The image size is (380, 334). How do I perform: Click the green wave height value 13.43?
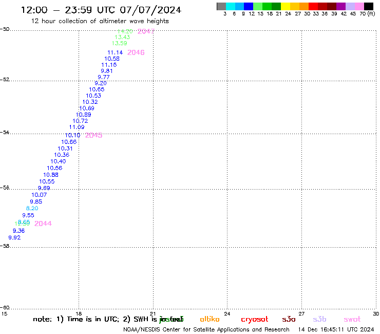[x=122, y=37]
